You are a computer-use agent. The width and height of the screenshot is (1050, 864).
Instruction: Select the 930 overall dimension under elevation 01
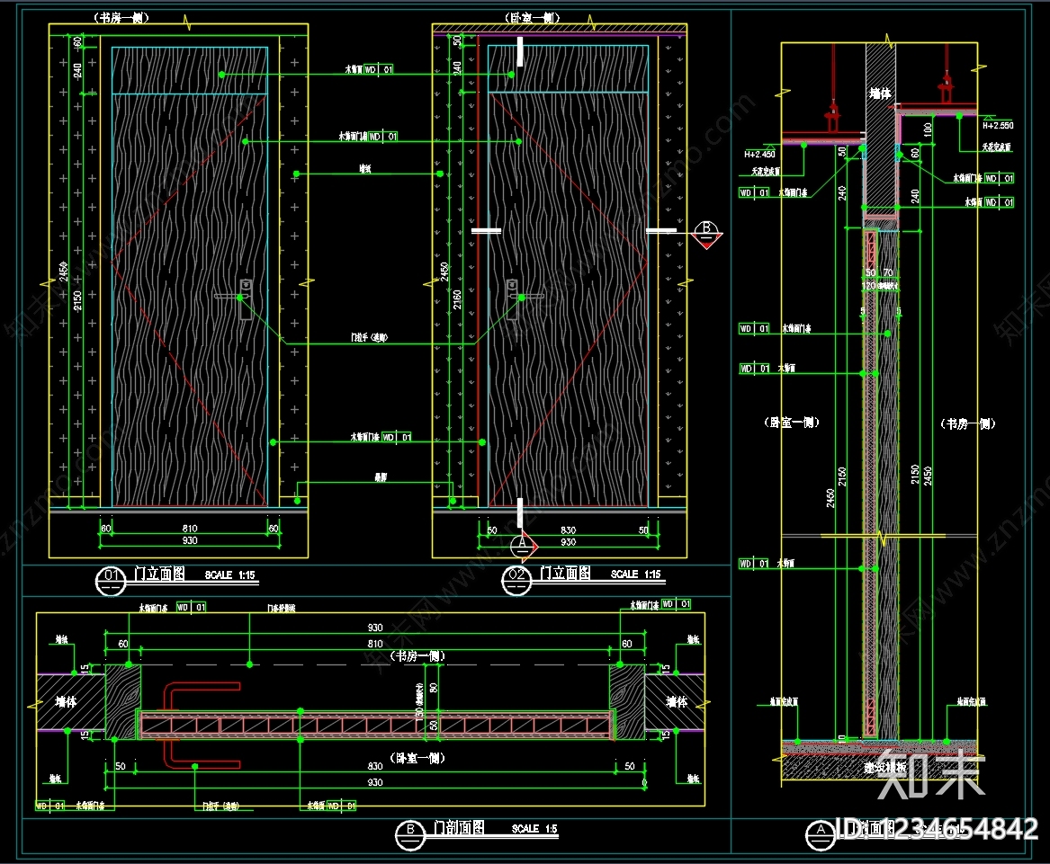[190, 540]
